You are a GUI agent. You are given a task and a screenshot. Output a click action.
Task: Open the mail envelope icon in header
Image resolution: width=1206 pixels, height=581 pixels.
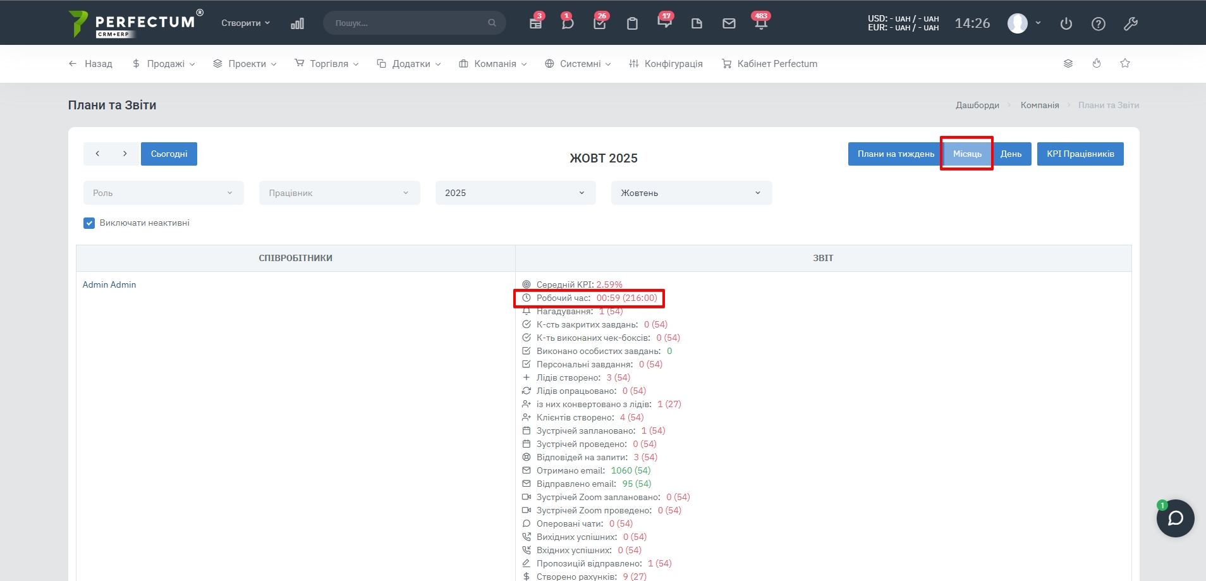pos(729,23)
